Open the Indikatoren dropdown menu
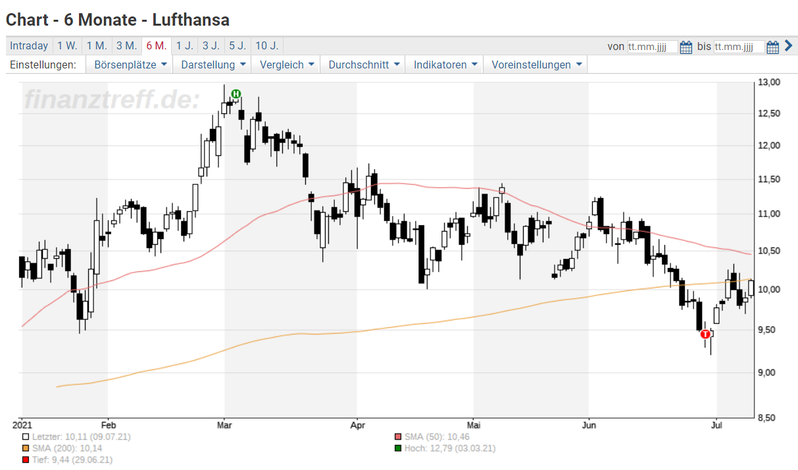 [445, 65]
